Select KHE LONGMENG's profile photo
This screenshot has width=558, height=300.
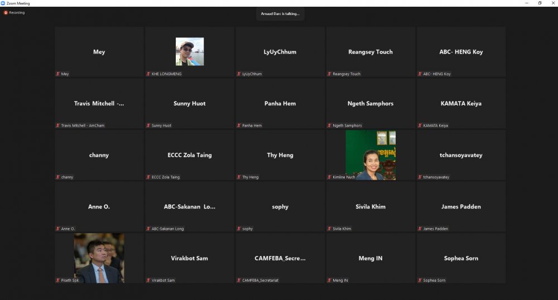(x=190, y=51)
